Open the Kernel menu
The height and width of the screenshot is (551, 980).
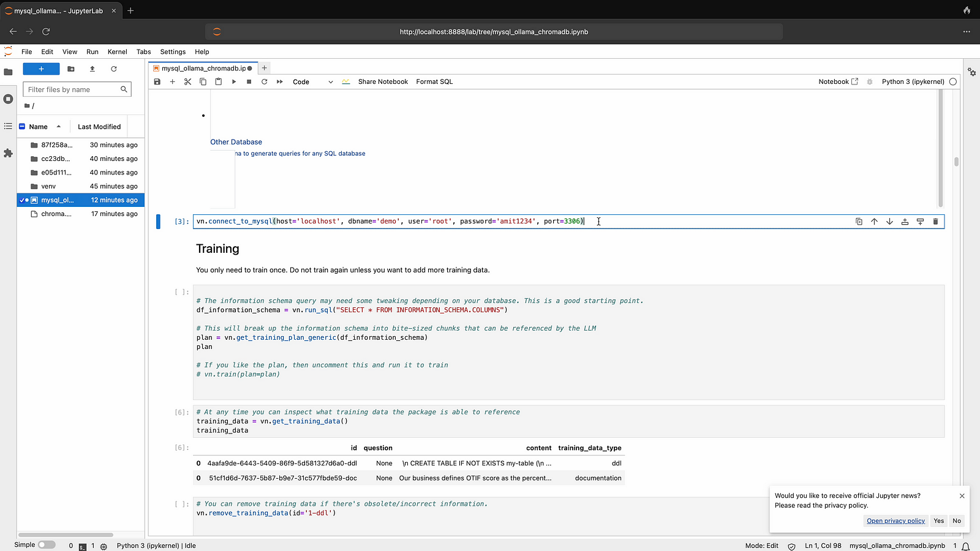[117, 52]
